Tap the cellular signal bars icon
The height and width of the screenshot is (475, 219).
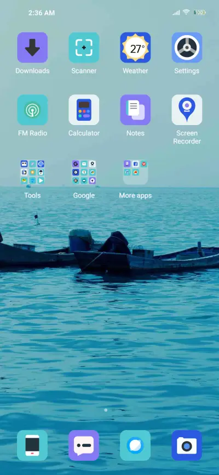click(x=176, y=13)
